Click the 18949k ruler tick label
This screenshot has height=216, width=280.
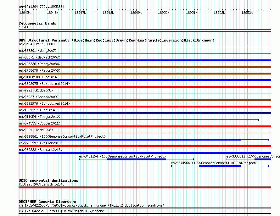point(136,13)
